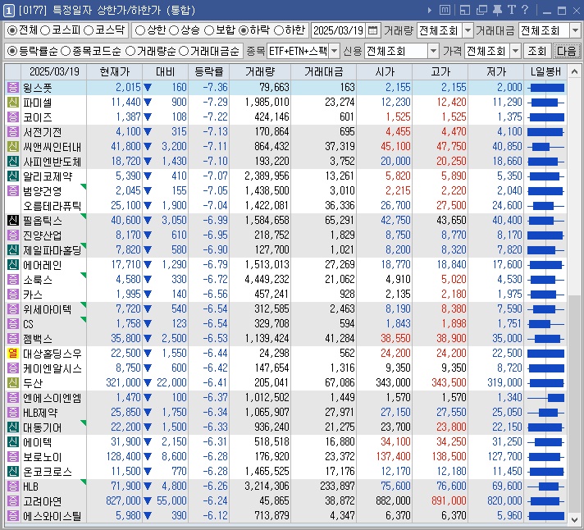Select the 보합 radio button
The image size is (584, 530).
coord(209,30)
